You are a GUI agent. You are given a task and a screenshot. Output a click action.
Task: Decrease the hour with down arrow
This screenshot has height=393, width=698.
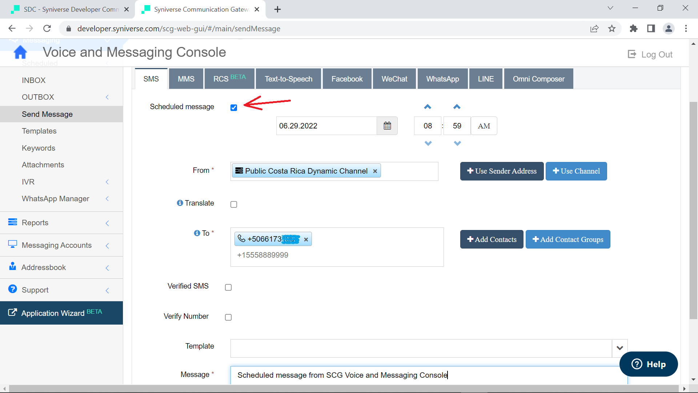coord(428,143)
